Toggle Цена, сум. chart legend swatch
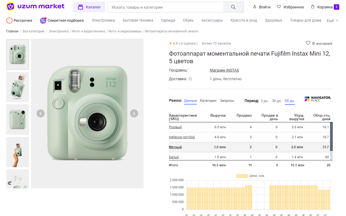This screenshot has height=216, width=346. tap(242, 176)
